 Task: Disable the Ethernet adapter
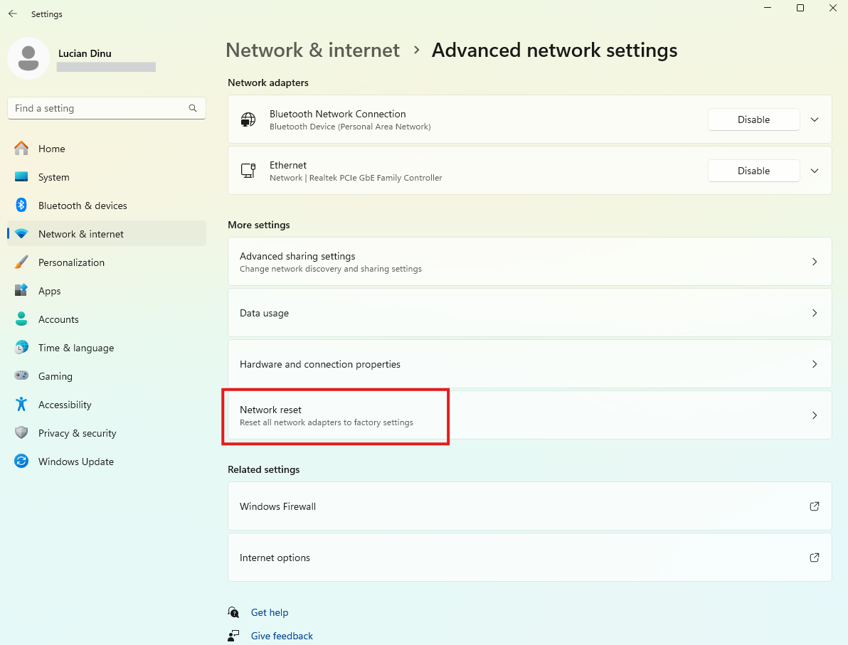point(753,171)
